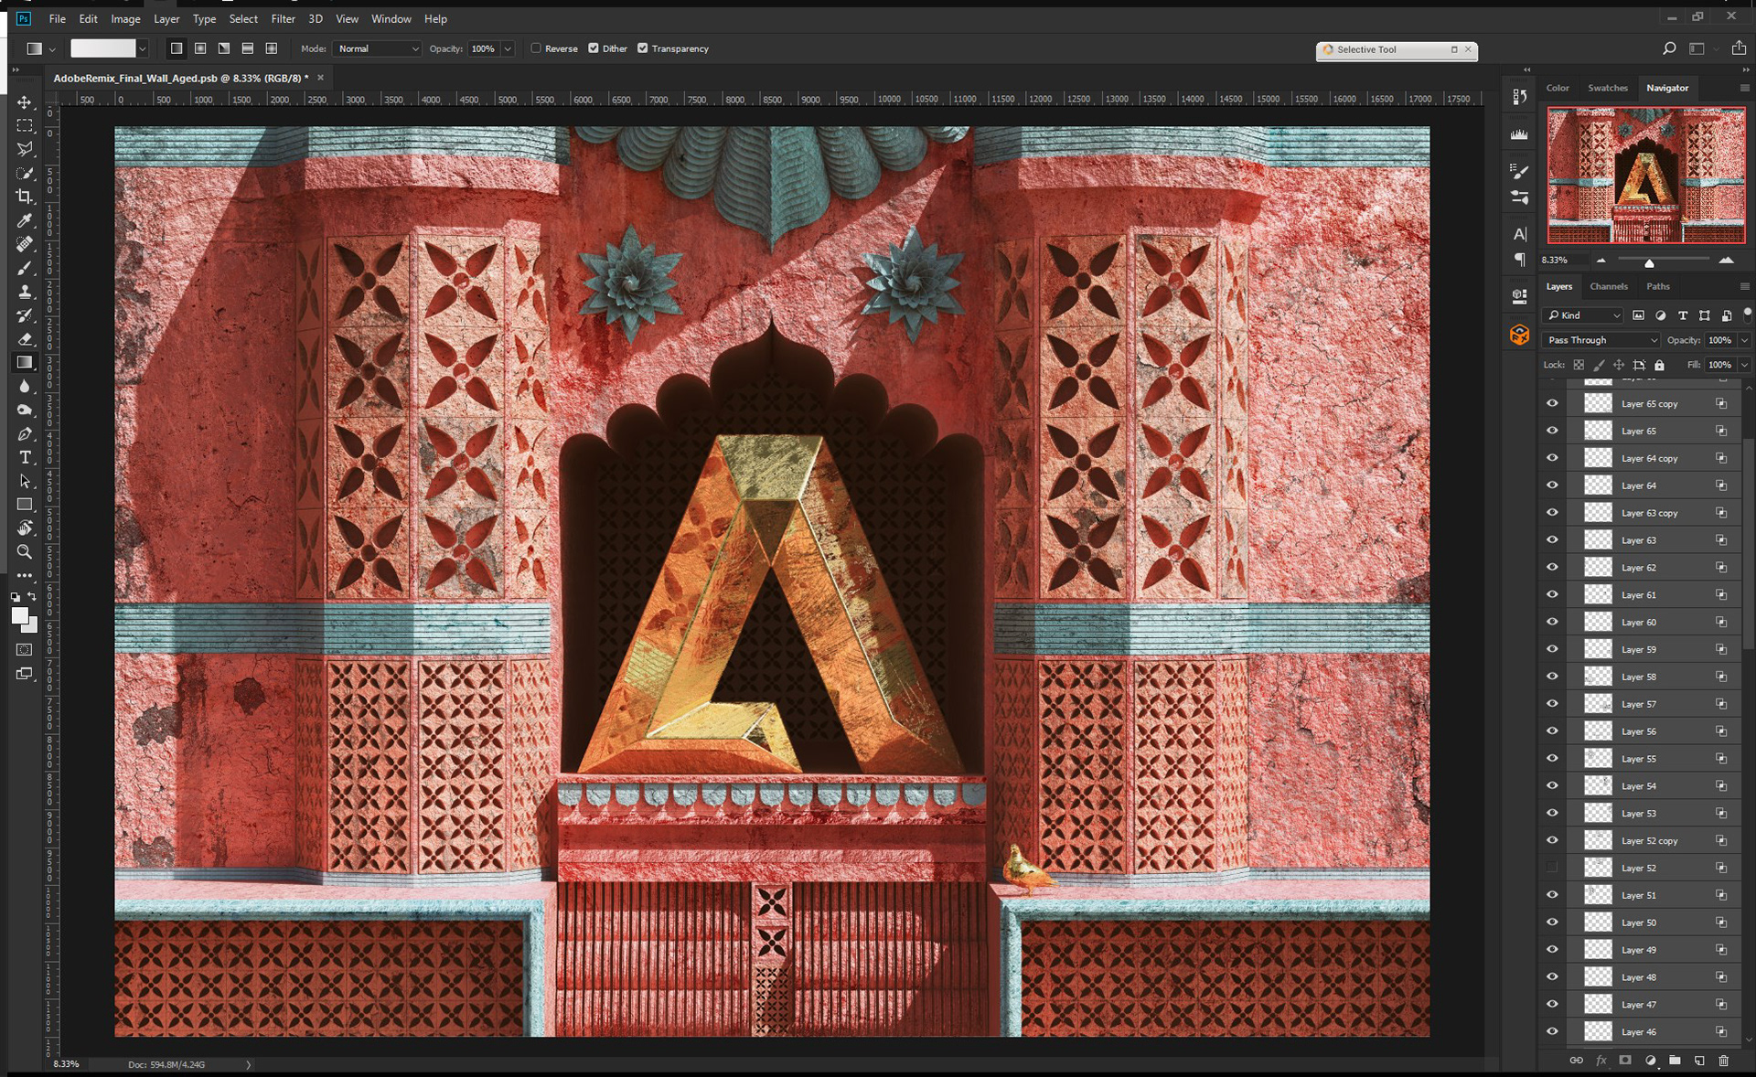
Task: Select the Hand tool
Action: [25, 528]
